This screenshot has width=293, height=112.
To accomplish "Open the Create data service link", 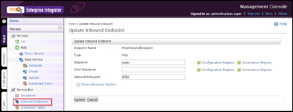I will (33, 72).
